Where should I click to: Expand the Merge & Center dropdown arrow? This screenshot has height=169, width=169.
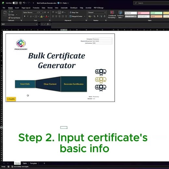pos(85,16)
